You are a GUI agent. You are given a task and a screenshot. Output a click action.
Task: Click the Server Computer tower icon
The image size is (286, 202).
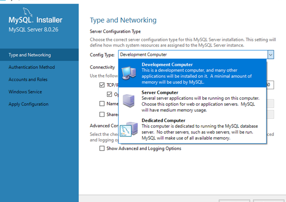click(129, 101)
